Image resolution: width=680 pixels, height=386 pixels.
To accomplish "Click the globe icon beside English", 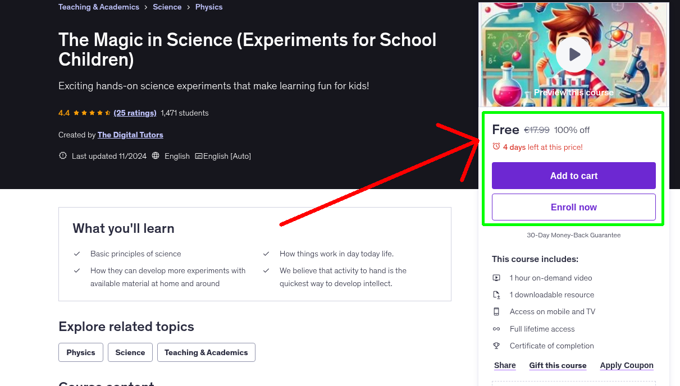I will click(156, 156).
